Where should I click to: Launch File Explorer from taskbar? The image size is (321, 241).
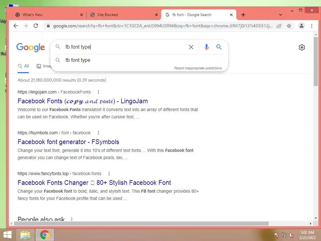coord(25,235)
